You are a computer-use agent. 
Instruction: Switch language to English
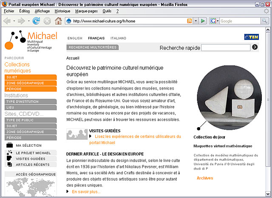[x=75, y=38]
